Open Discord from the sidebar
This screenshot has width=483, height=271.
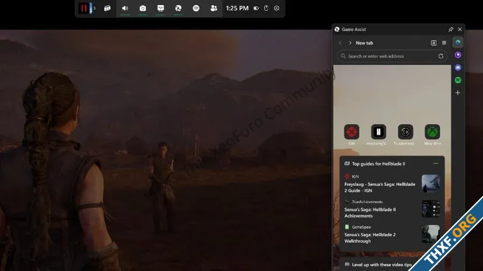coord(458,67)
